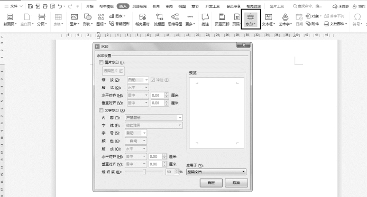Click the 透明度 transparency slider handle

coord(144,172)
